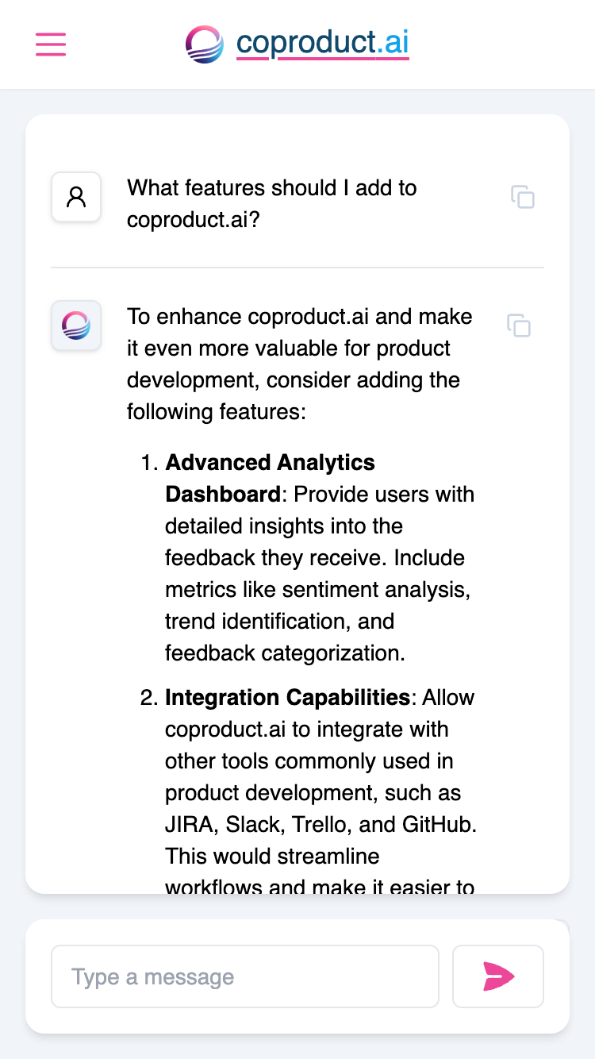Click the paper plane send icon
The width and height of the screenshot is (595, 1059).
pos(498,976)
